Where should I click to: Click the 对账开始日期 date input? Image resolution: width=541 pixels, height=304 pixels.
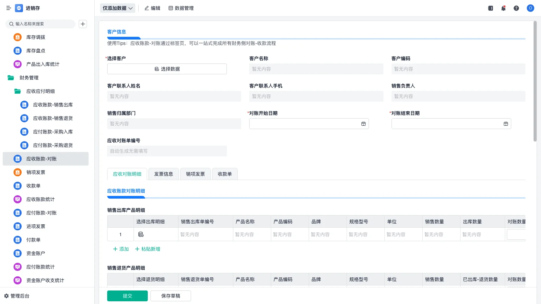(309, 124)
